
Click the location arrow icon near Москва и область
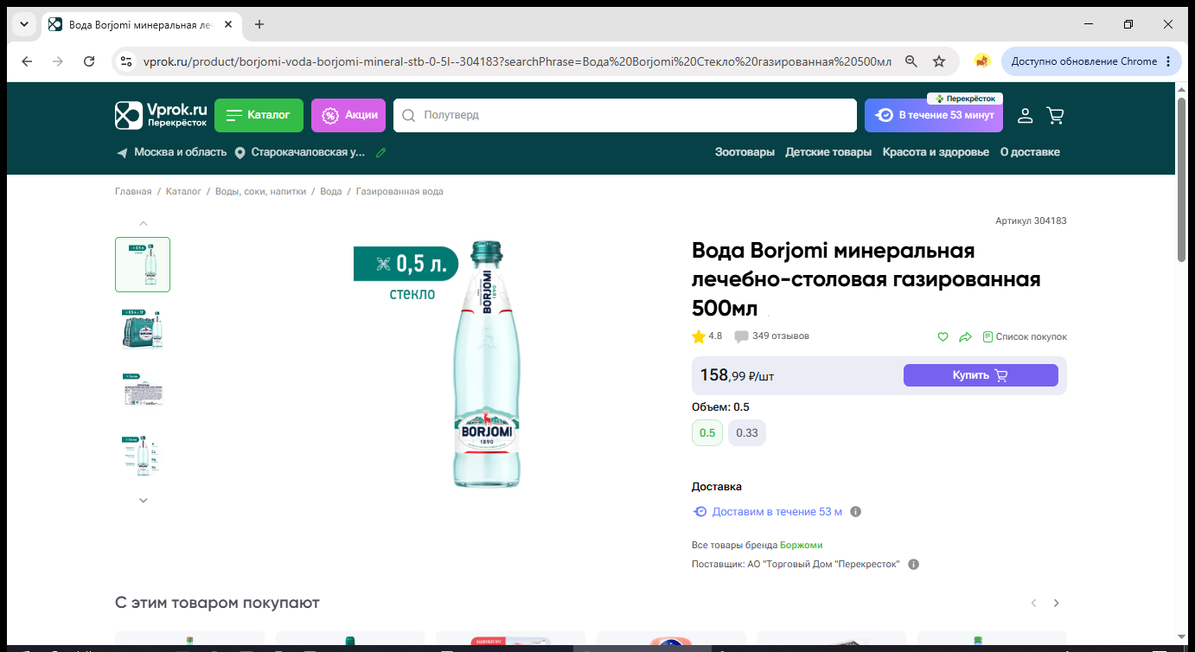point(122,152)
